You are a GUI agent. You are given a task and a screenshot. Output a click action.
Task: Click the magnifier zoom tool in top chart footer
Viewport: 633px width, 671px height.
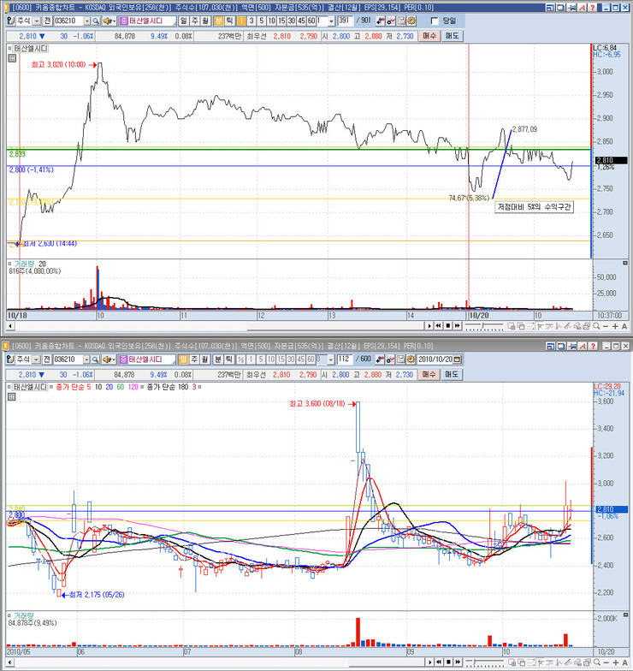(596, 326)
